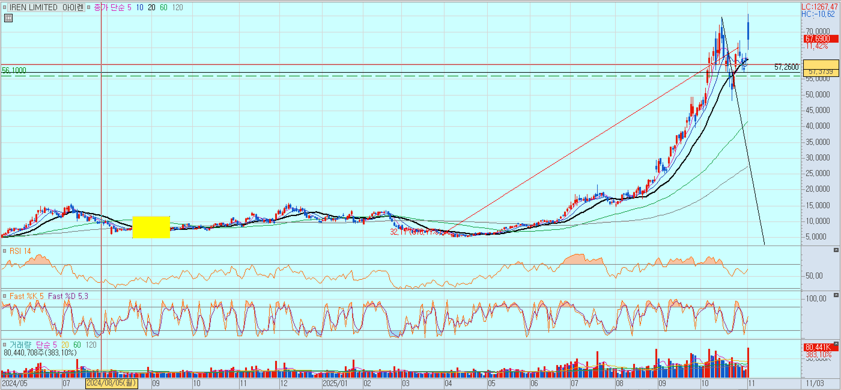841x390 pixels.
Task: Close the 거래량 volume pane
Action: coord(836,344)
